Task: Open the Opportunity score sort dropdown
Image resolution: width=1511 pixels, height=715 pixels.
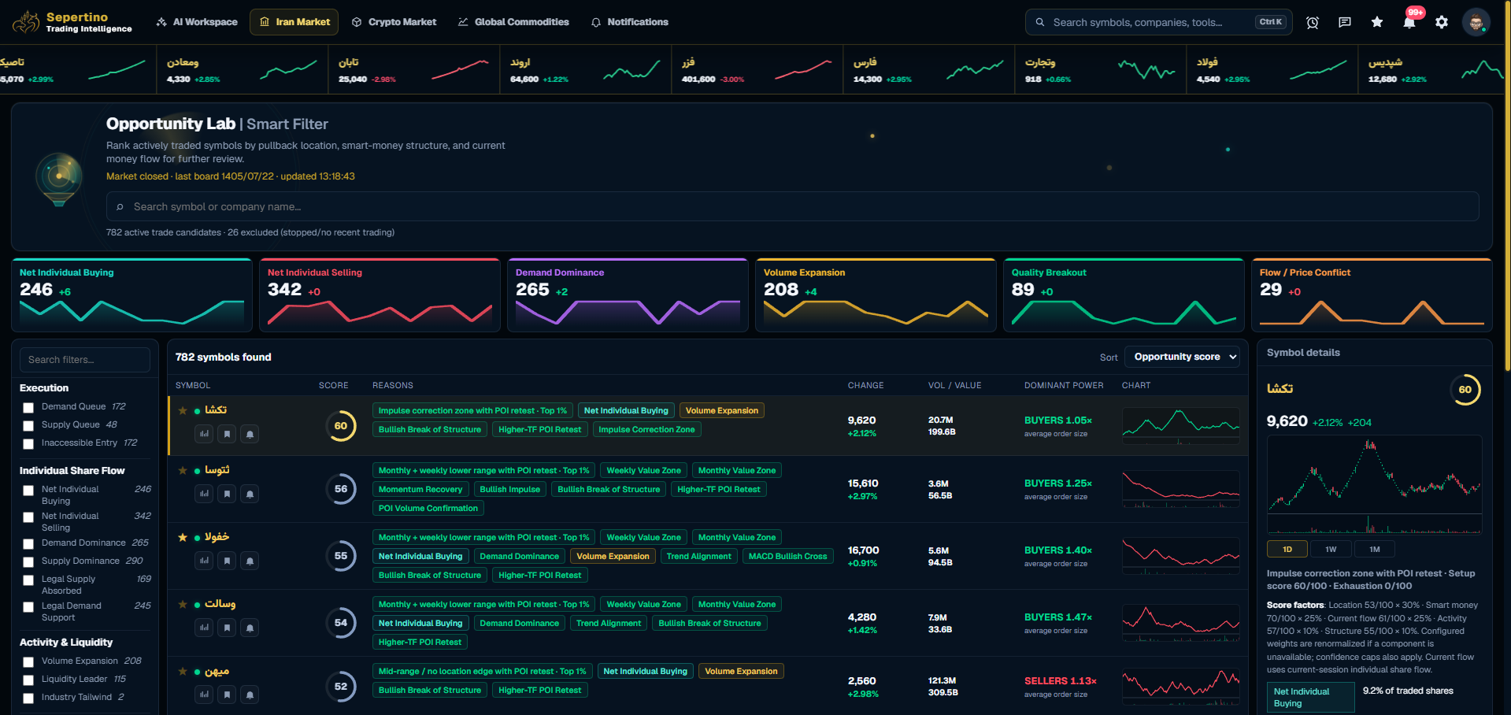Action: (x=1182, y=357)
